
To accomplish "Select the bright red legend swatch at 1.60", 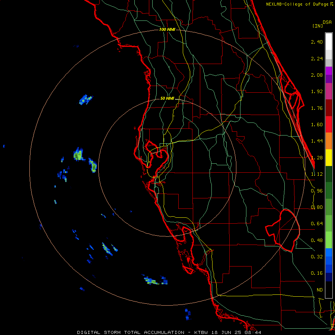I will [329, 124].
